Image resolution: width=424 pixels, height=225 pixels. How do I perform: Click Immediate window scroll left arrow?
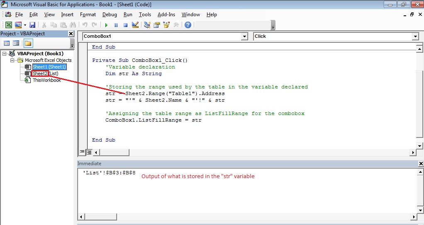81,217
